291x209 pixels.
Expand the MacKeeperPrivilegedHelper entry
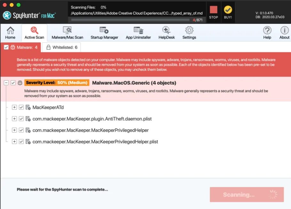click(x=14, y=130)
